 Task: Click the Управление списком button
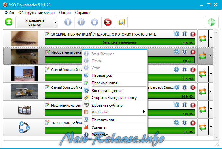pos(35,22)
